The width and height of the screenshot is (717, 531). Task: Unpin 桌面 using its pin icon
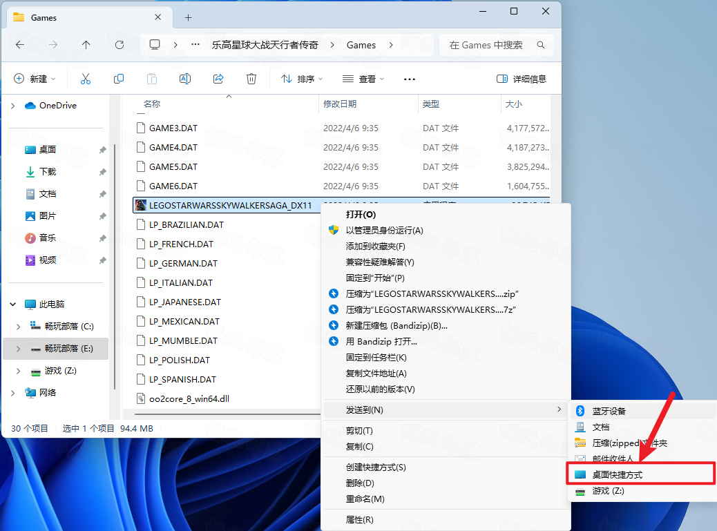[x=102, y=150]
